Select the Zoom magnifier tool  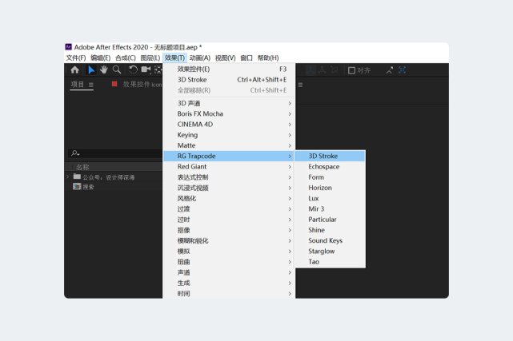point(117,69)
